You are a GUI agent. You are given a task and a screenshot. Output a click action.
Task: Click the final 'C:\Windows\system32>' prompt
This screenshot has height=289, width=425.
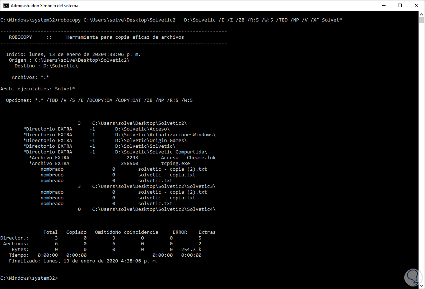point(29,278)
